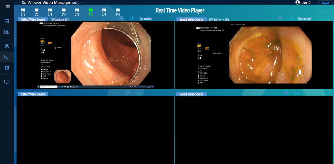Open the user profile card sidebar icon
The height and width of the screenshot is (164, 334).
tap(7, 68)
